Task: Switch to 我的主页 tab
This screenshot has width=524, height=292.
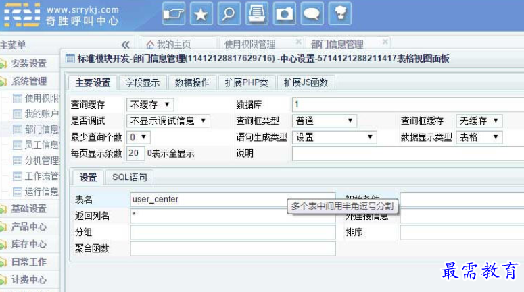Action: coord(174,45)
